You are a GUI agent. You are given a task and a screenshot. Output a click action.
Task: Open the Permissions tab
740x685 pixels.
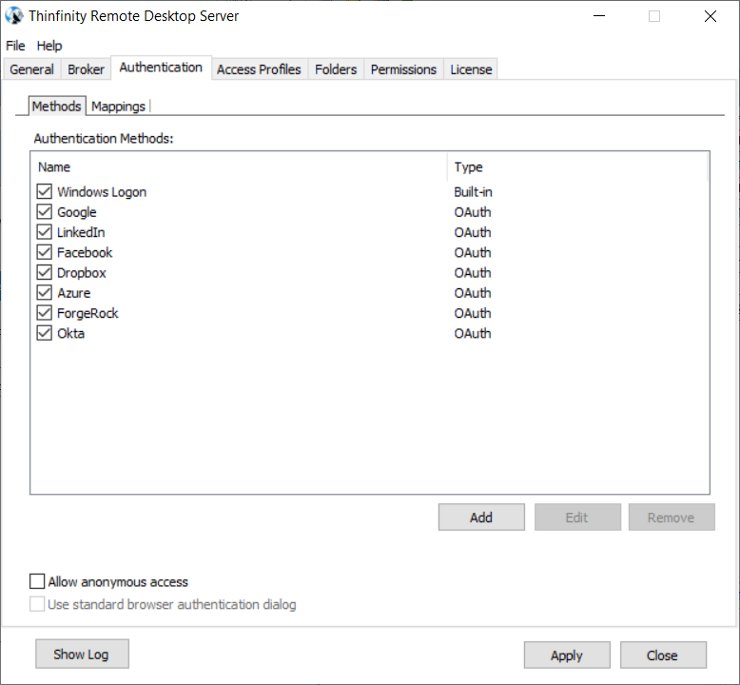[x=403, y=69]
